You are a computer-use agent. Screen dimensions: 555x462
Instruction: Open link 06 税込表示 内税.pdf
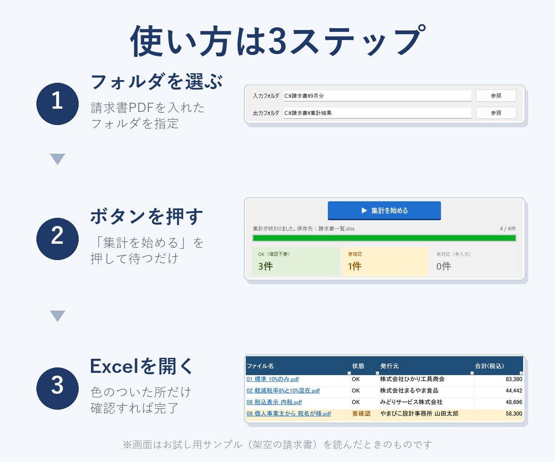click(x=274, y=402)
